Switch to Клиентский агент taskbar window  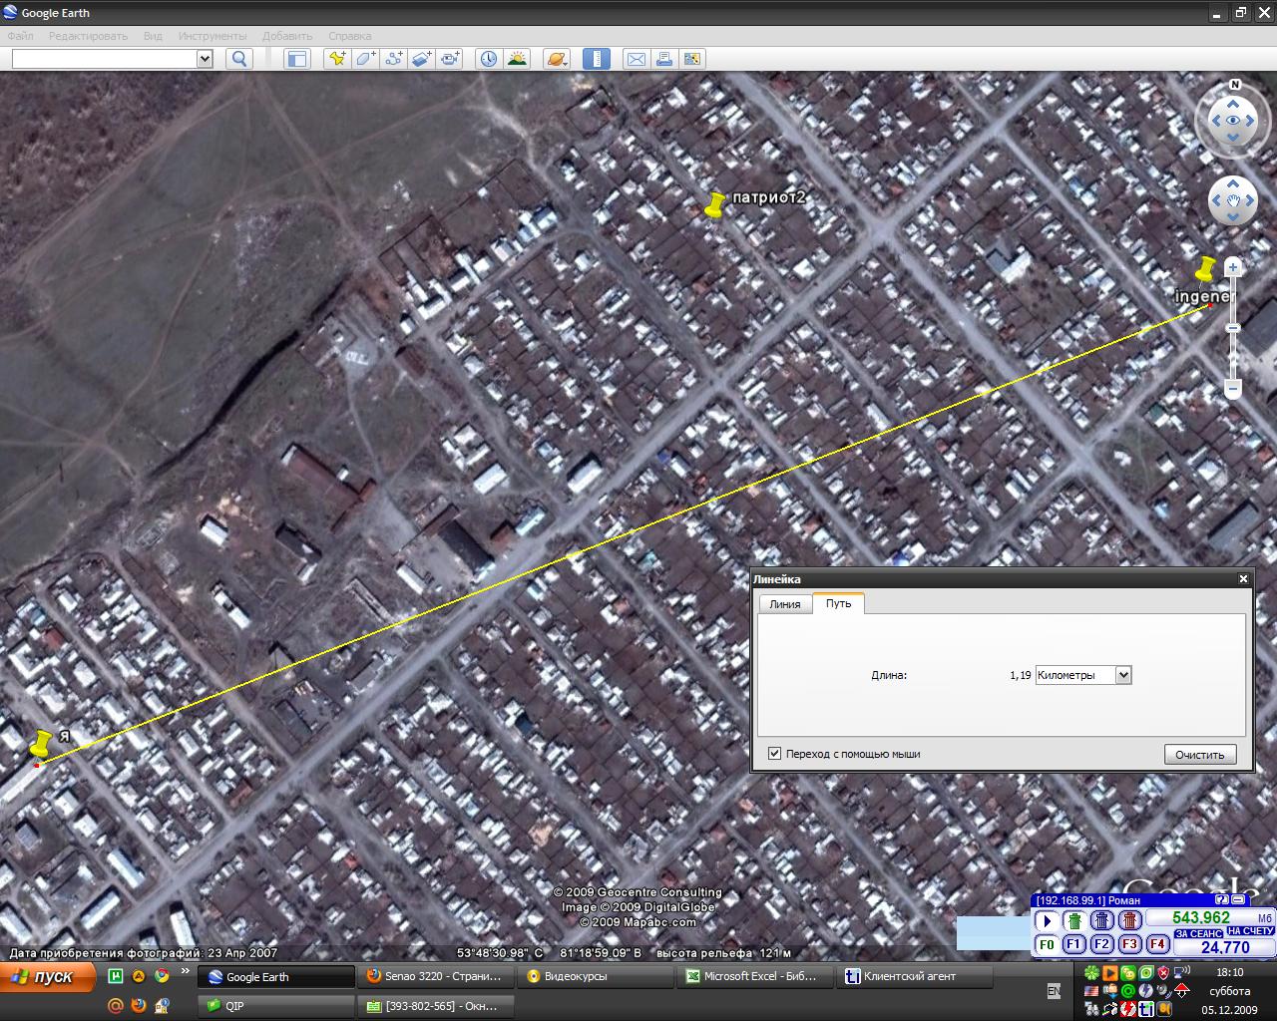click(914, 977)
